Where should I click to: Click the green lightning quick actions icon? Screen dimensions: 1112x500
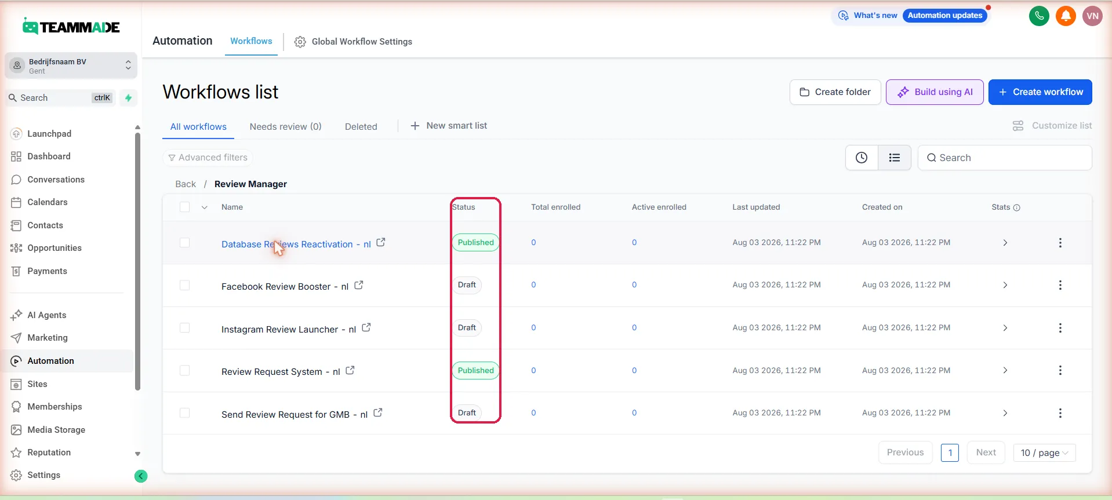128,98
